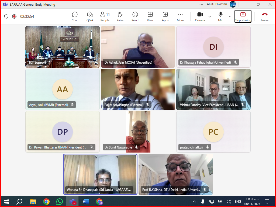Open the Apps menu
This screenshot has width=276, height=207.
(165, 16)
